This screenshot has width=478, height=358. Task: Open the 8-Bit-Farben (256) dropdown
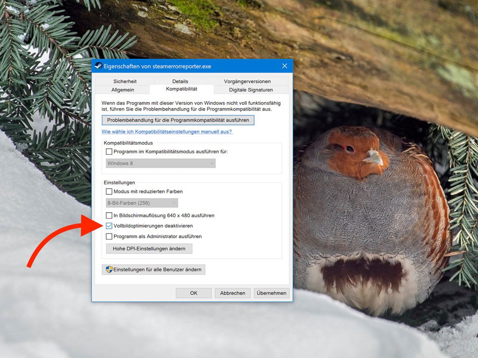(142, 203)
